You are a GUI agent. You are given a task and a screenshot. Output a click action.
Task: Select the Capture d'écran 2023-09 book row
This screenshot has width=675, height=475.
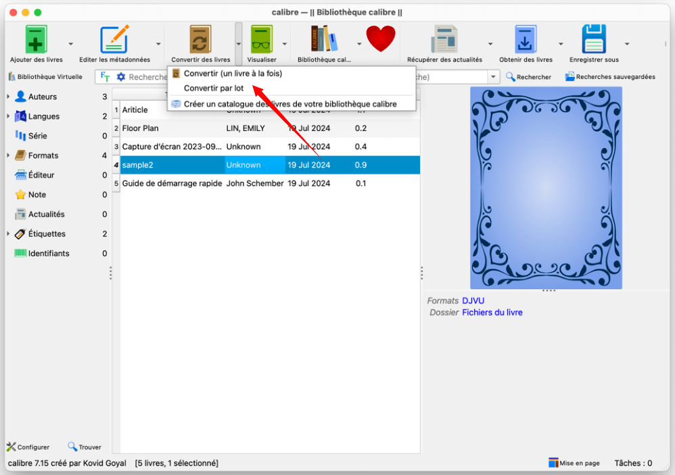tap(270, 147)
